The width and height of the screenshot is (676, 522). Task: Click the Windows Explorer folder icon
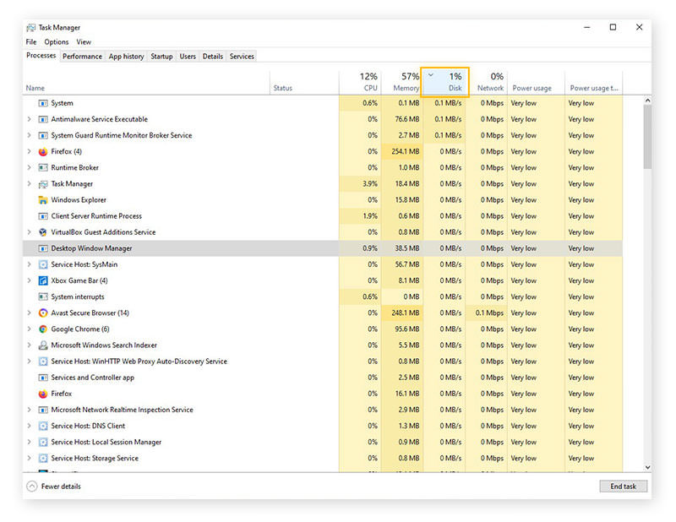43,200
